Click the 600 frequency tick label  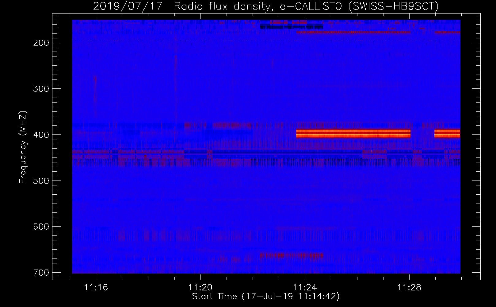pos(41,227)
